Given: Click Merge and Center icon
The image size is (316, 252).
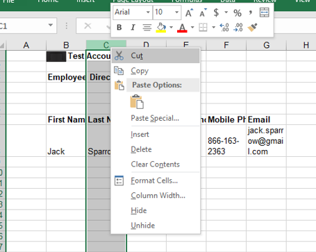Looking at the screenshot, I should tap(264, 12).
